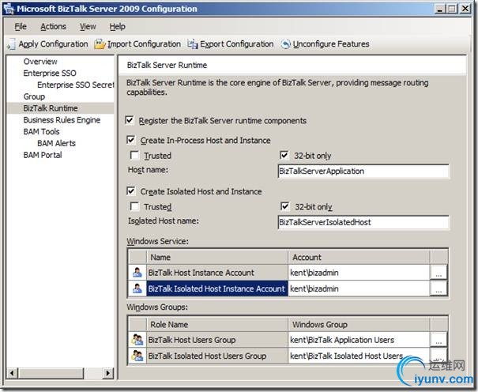478x392 pixels.
Task: Click the Import Configuration label
Action: [x=144, y=44]
